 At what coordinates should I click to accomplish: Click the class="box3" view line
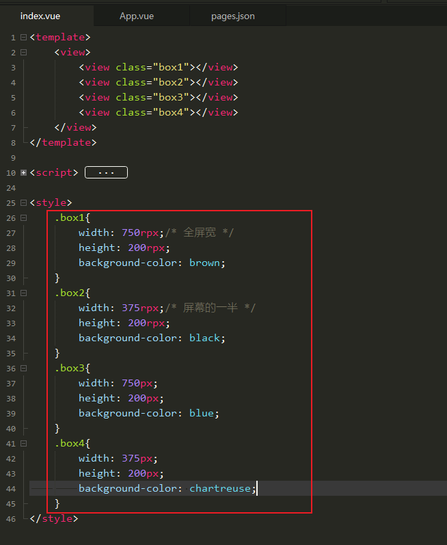click(159, 97)
